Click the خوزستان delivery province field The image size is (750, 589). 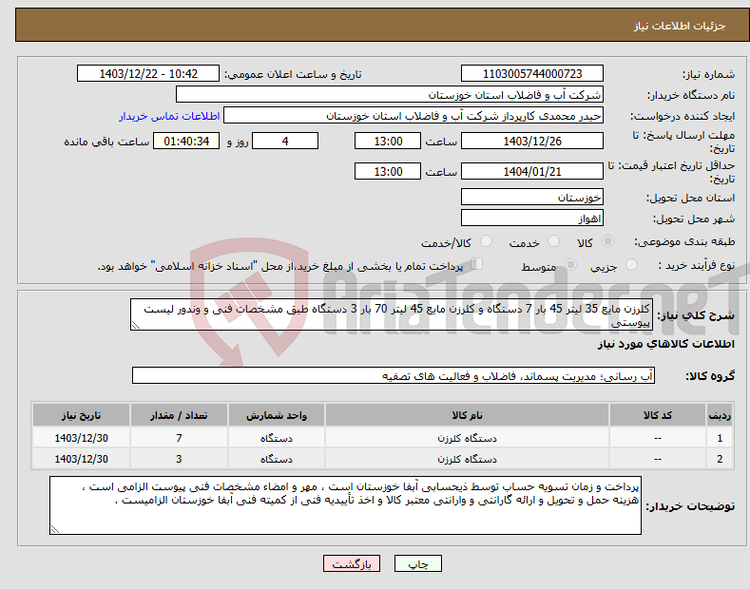[532, 197]
